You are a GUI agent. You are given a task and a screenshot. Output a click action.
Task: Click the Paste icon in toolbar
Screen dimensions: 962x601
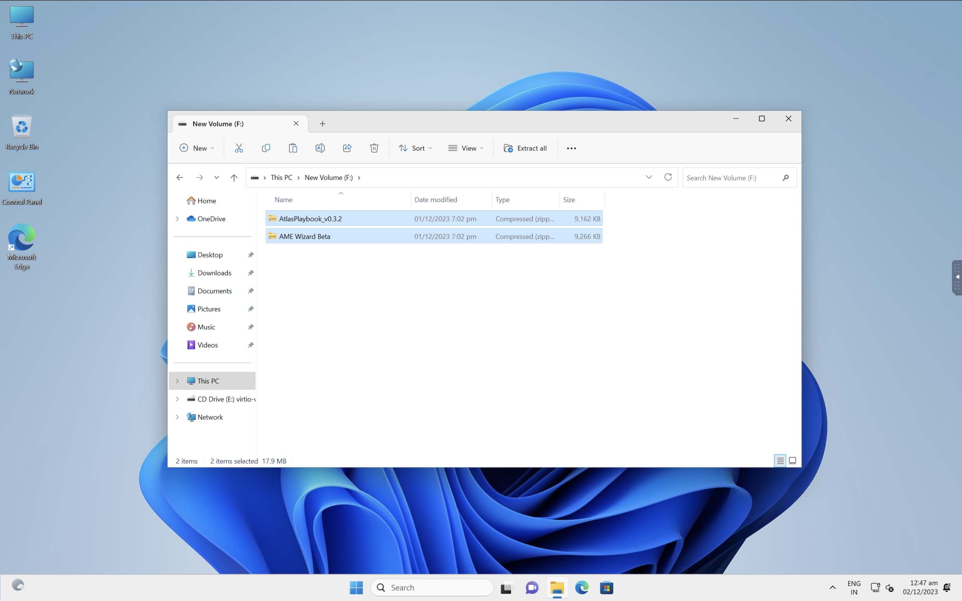coord(293,148)
